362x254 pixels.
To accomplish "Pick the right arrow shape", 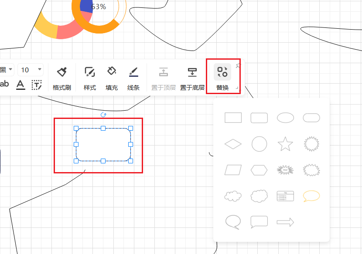I will (285, 222).
